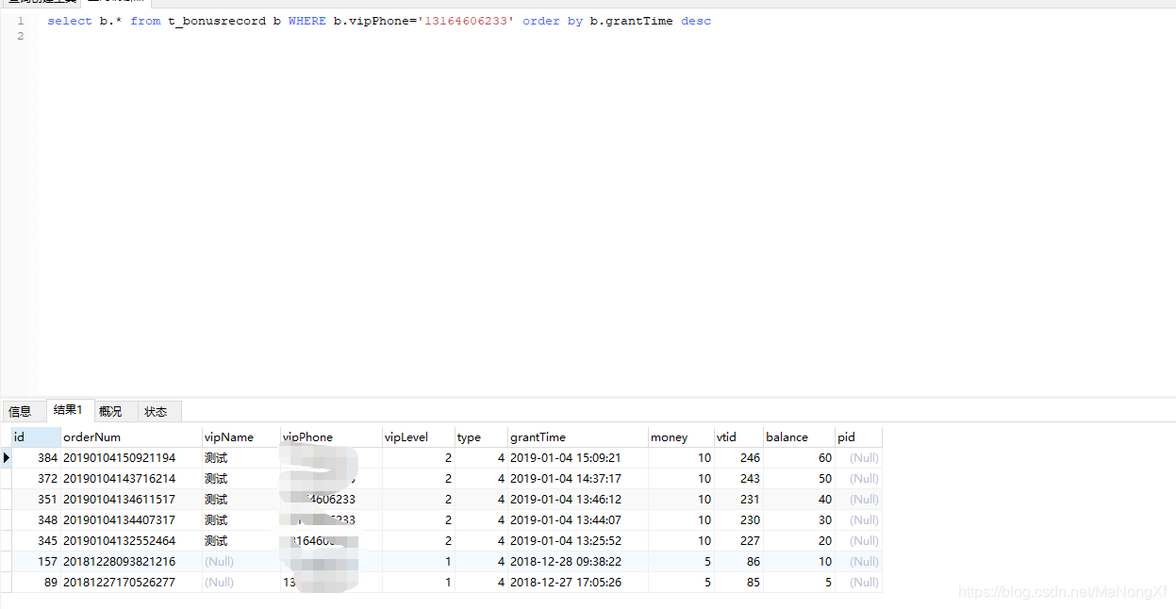Click the vipName column header
This screenshot has height=609, width=1176.
[x=226, y=436]
